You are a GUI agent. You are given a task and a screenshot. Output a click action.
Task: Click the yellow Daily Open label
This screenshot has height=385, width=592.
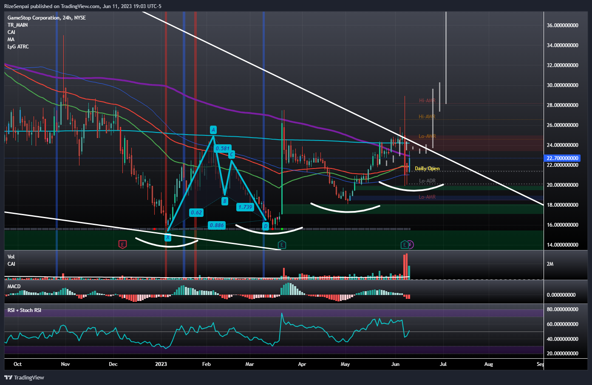427,169
